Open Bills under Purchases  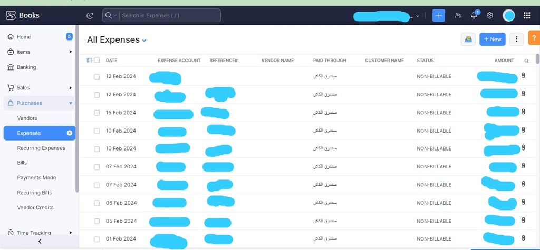click(22, 163)
